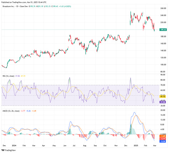
Task: Click the 140.00 price axis label
Action: [x=163, y=50]
